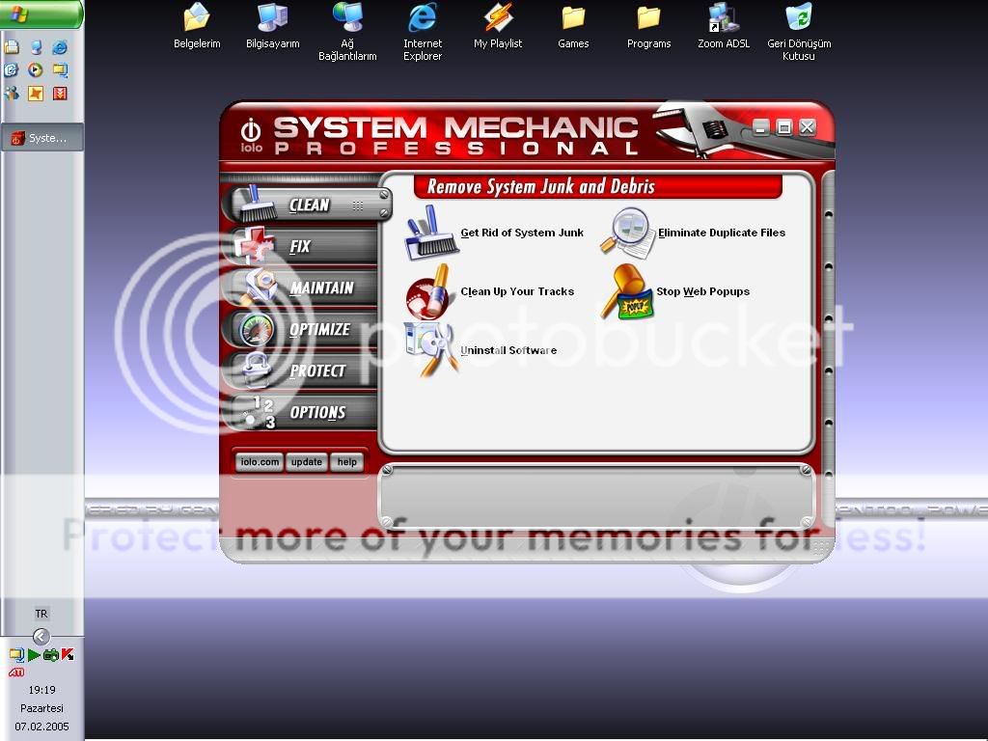Switch to the FIX category

[300, 246]
